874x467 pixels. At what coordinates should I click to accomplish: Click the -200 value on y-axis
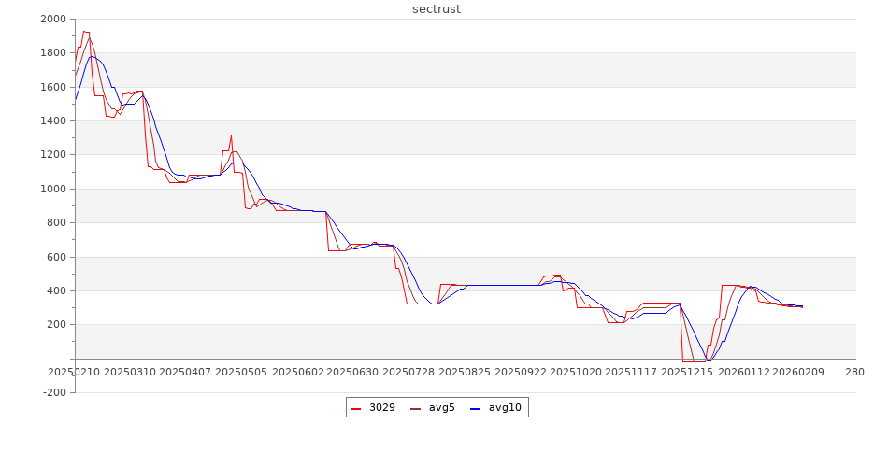(54, 393)
